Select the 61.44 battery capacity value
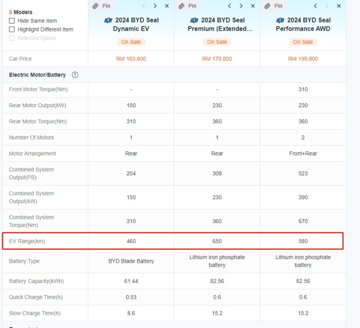This screenshot has width=360, height=328. click(x=131, y=281)
